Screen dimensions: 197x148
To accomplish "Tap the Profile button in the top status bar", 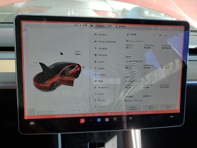I will click(120, 26).
